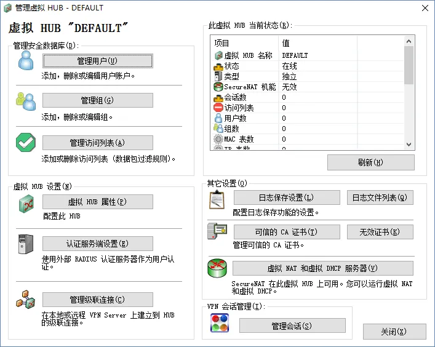
Task: Click the cascade connection network icon
Action: 26,300
